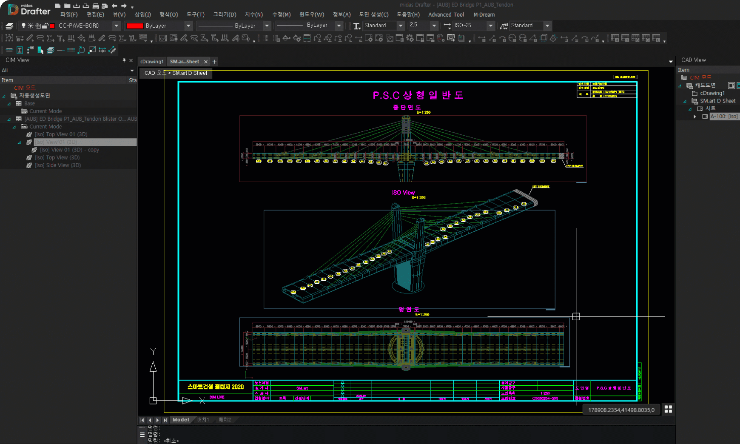This screenshot has width=740, height=444.
Task: Click the scale tool icon in bottom toolbar
Action: click(x=92, y=50)
